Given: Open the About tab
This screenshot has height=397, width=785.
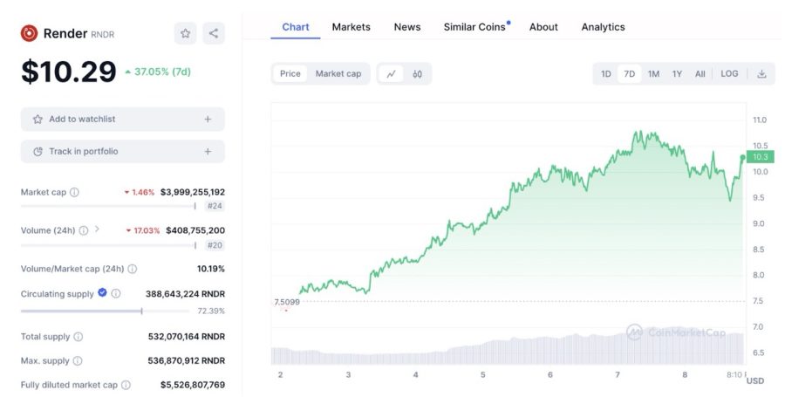Looking at the screenshot, I should click(x=543, y=27).
